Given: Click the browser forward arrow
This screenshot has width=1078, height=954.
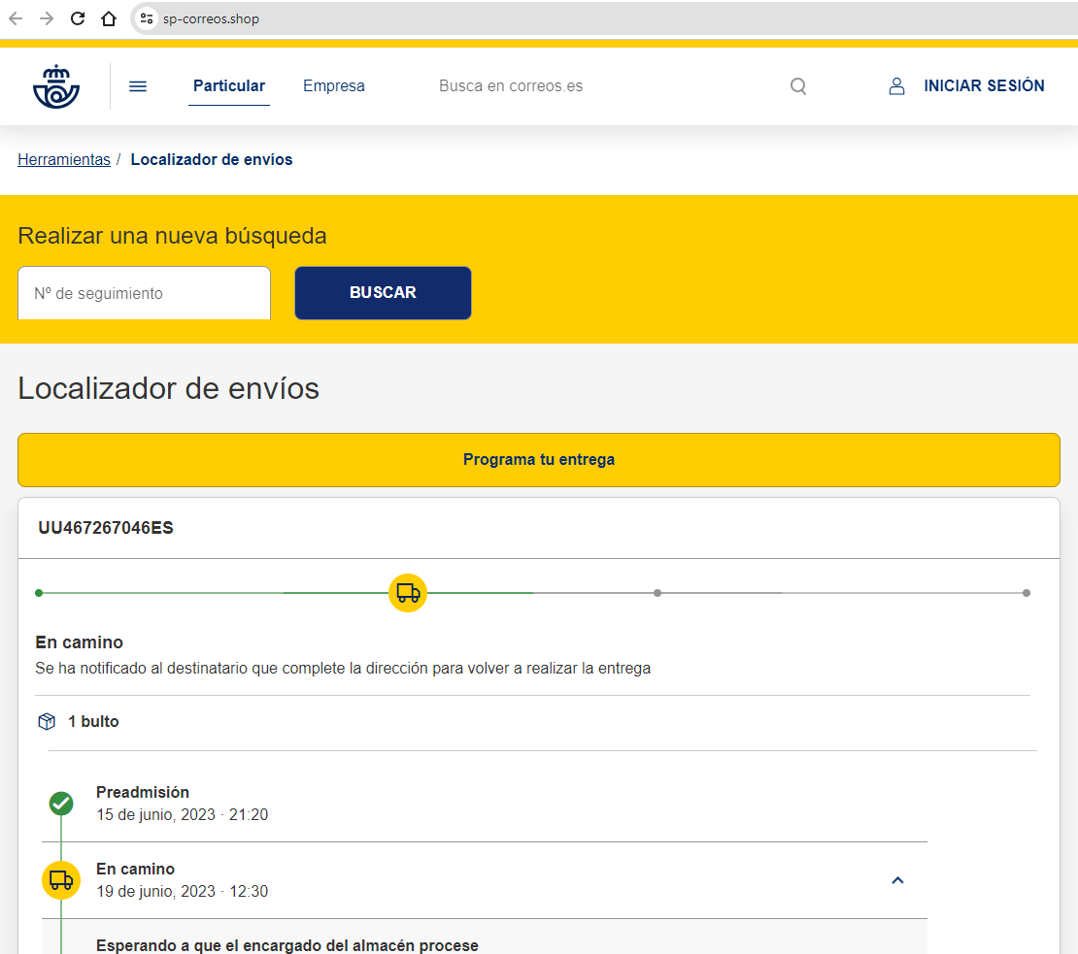Looking at the screenshot, I should [x=46, y=18].
